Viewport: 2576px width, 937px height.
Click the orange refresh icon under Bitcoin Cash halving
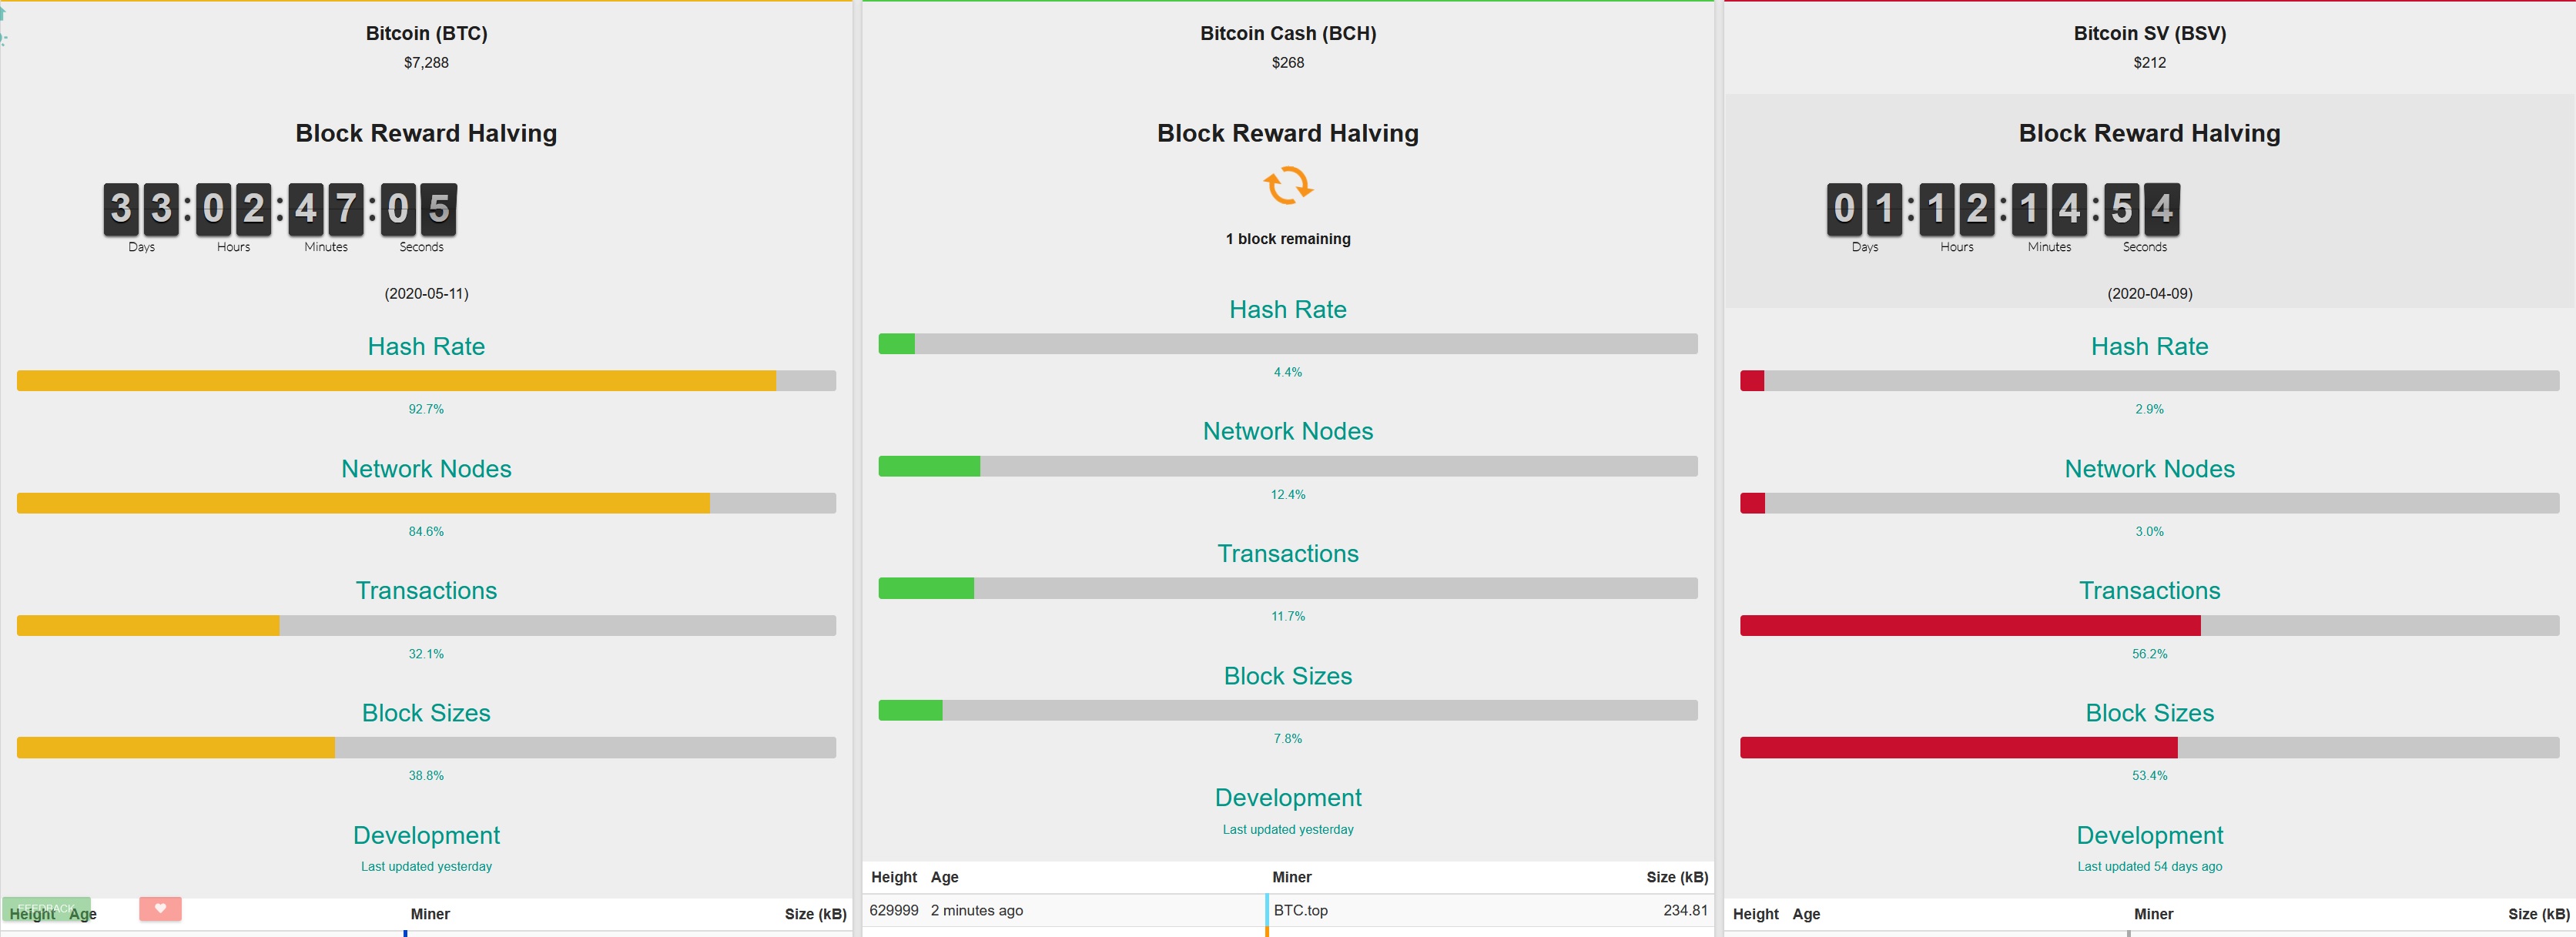1288,186
